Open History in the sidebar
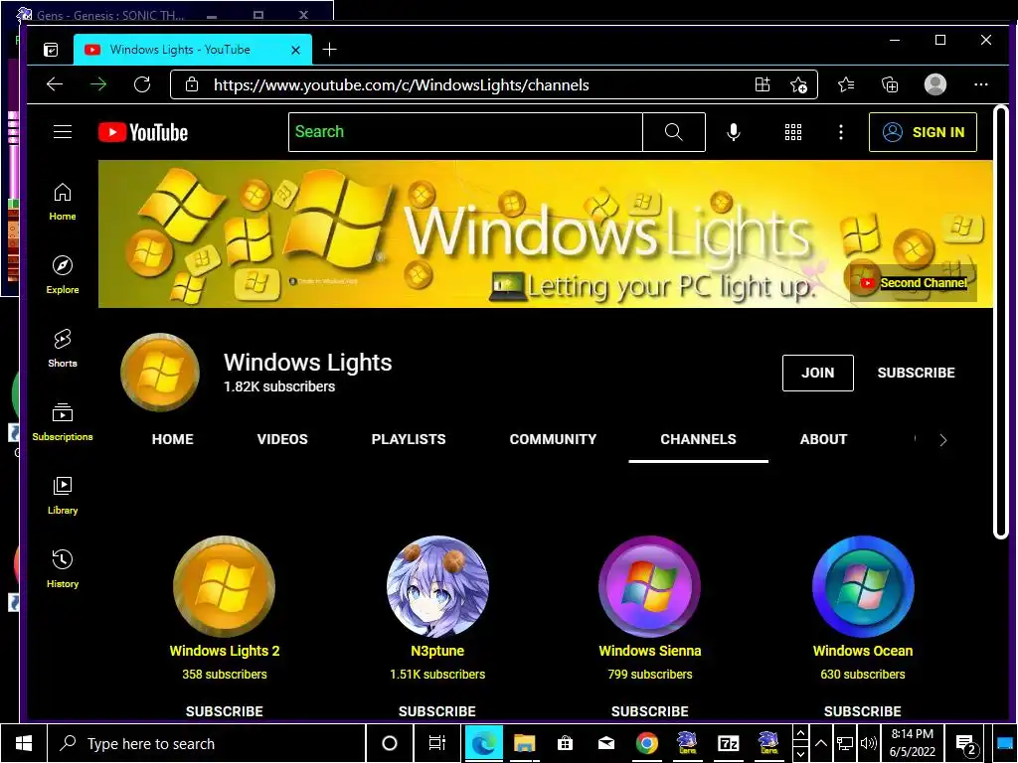1018x763 pixels. tap(63, 569)
